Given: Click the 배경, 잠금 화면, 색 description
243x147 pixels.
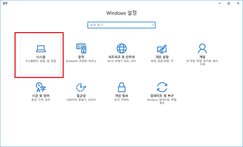Looking at the screenshot, I should 162,61.
